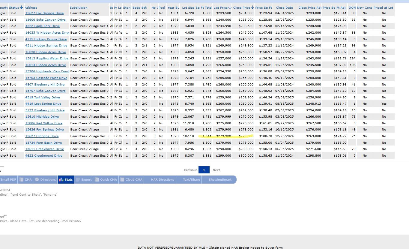Click the Next page link
This screenshot has width=409, height=249.
pos(216,170)
